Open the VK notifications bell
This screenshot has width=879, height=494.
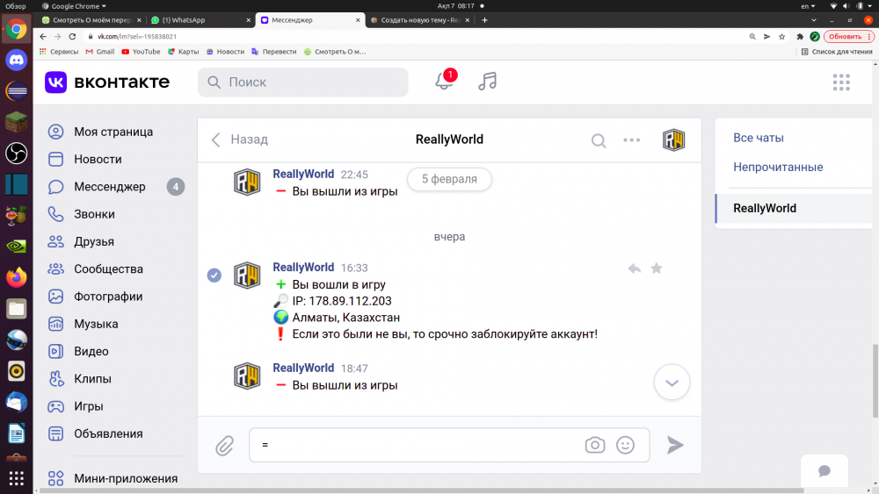coord(445,81)
